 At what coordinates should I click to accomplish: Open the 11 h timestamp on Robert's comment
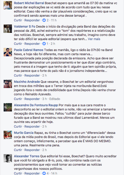coord(54,20)
